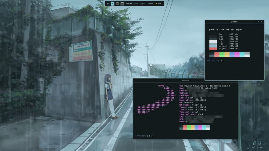
Task: Click the Terminal Font: Hack line
Action: click(191, 115)
